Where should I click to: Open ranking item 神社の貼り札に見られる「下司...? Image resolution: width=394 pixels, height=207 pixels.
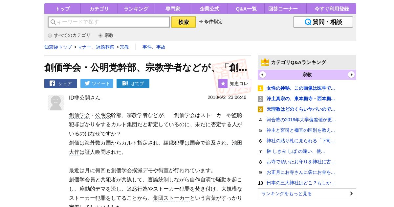coord(301,141)
